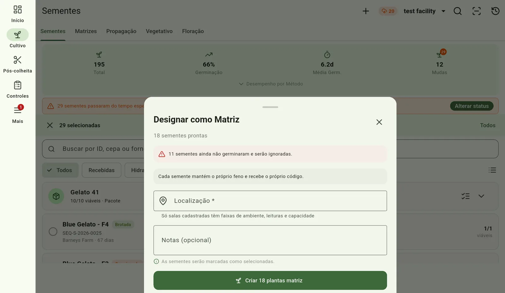This screenshot has height=293, width=505.
Task: Open the sync badge showing 20
Action: tap(388, 11)
